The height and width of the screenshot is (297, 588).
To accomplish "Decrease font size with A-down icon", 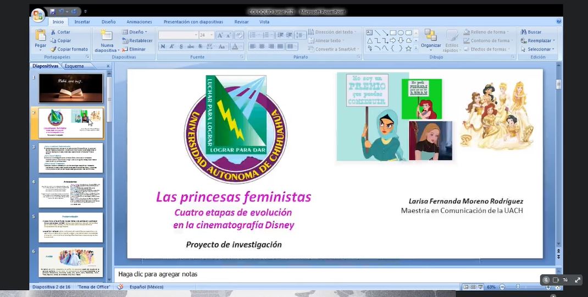I will (x=229, y=35).
